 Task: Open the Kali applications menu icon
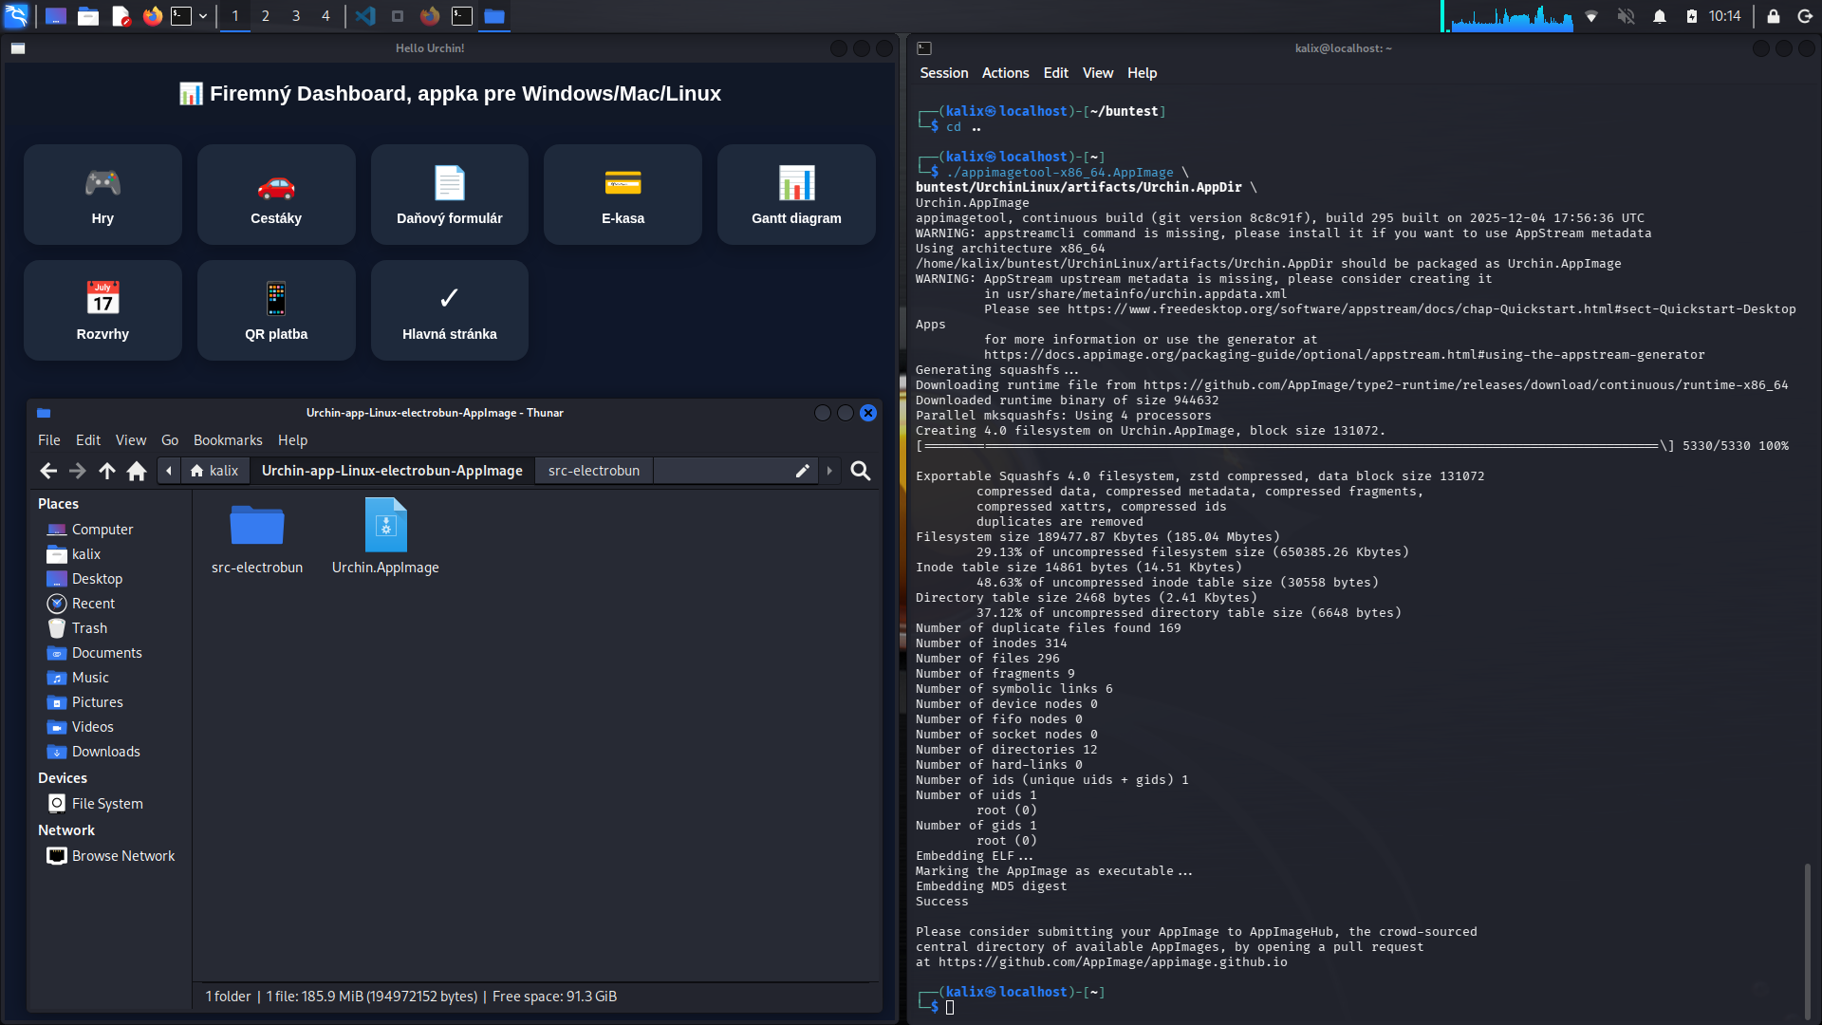pyautogui.click(x=17, y=15)
